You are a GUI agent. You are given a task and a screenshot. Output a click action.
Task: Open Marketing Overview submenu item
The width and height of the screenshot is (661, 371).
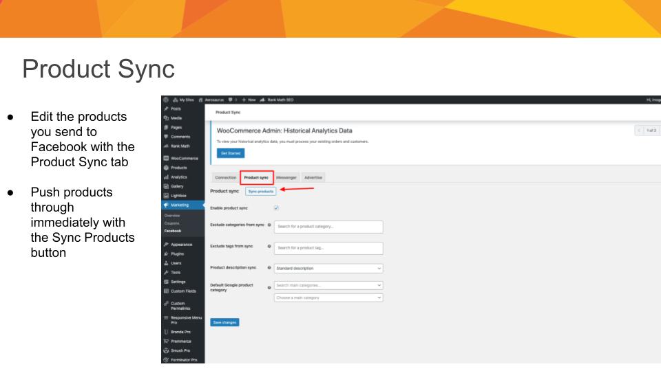tap(172, 215)
